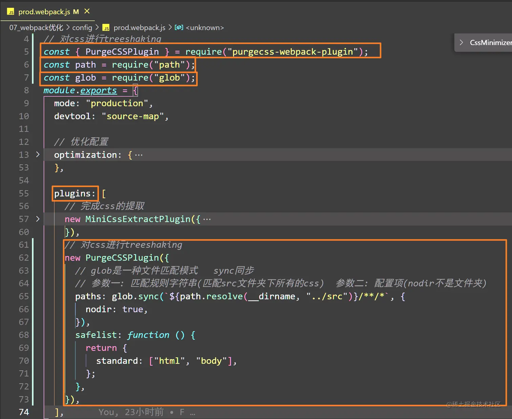This screenshot has height=419, width=512.
Task: Click "production" mode value
Action: point(117,103)
